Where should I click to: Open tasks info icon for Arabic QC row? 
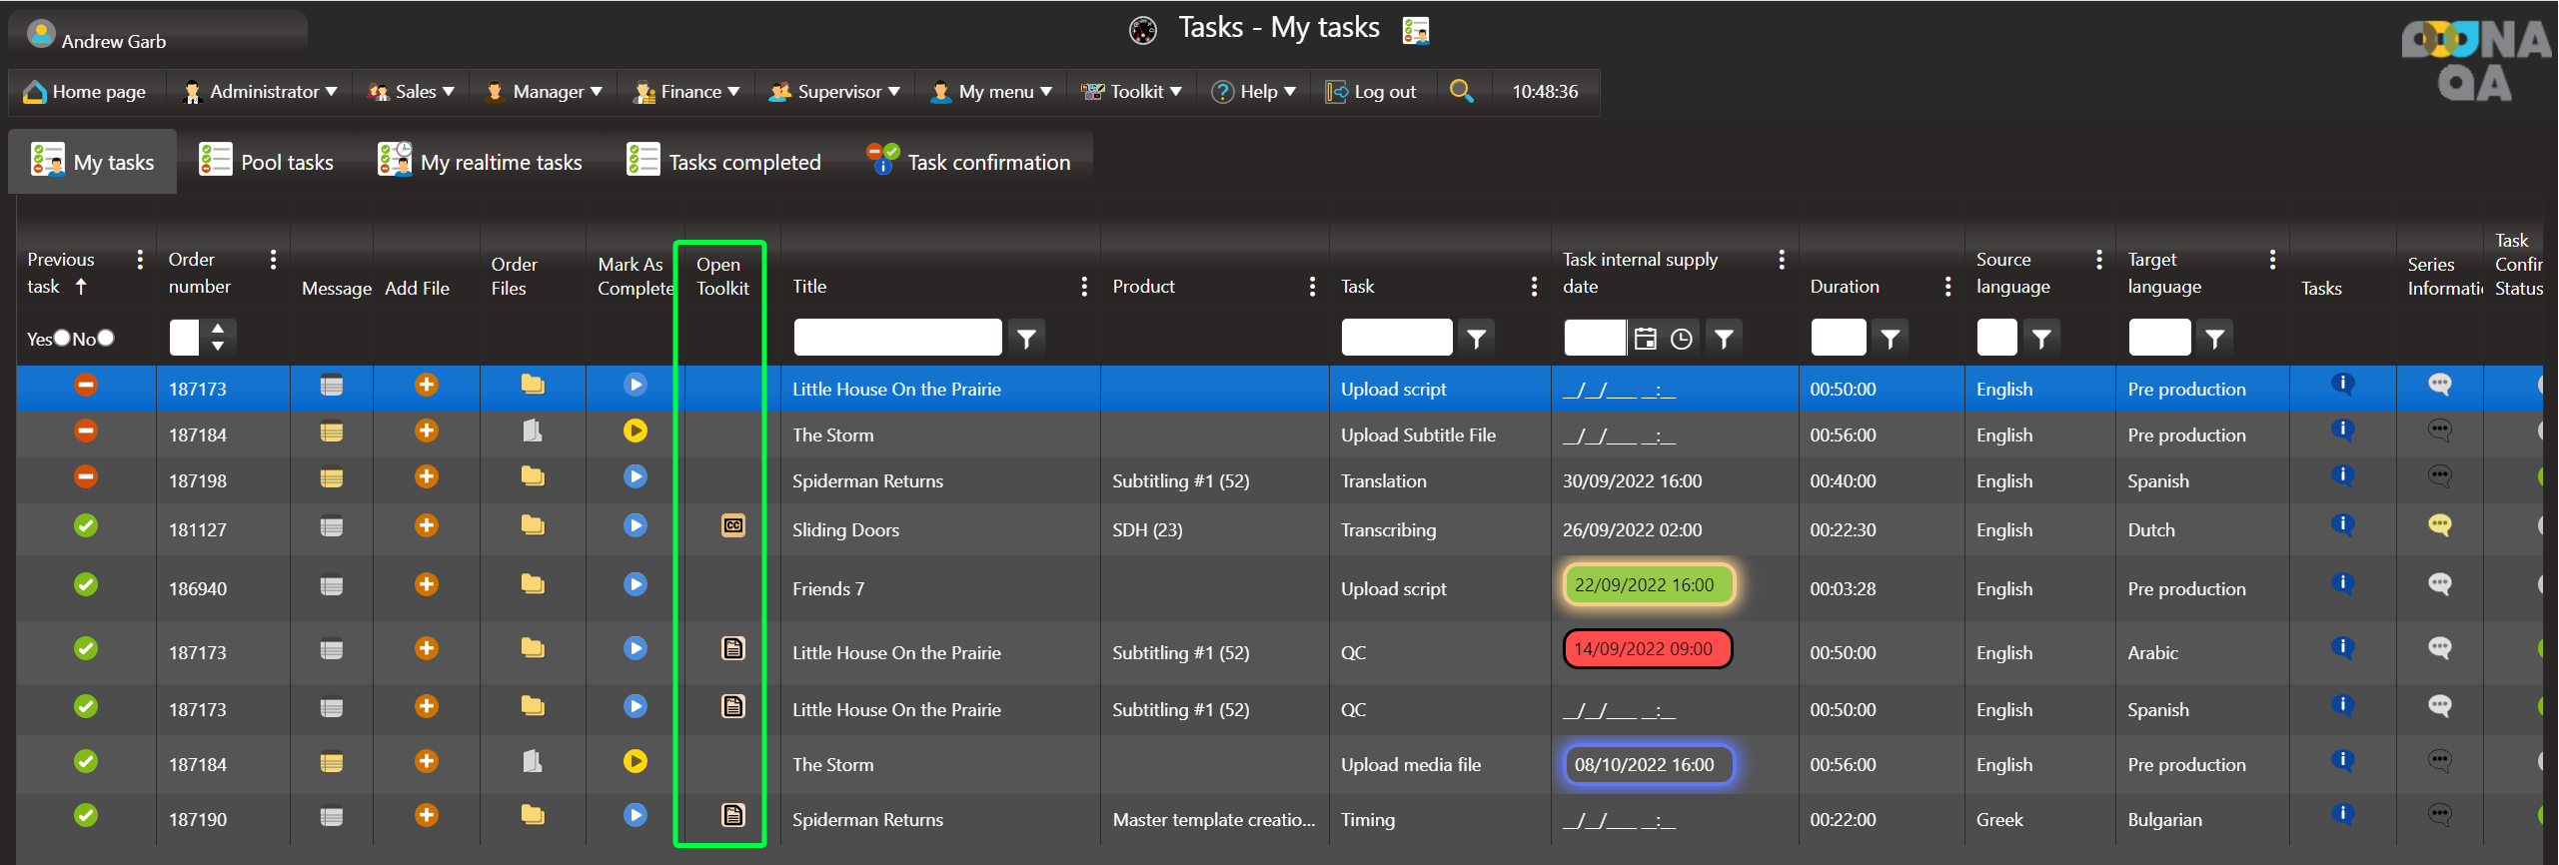pyautogui.click(x=2342, y=647)
